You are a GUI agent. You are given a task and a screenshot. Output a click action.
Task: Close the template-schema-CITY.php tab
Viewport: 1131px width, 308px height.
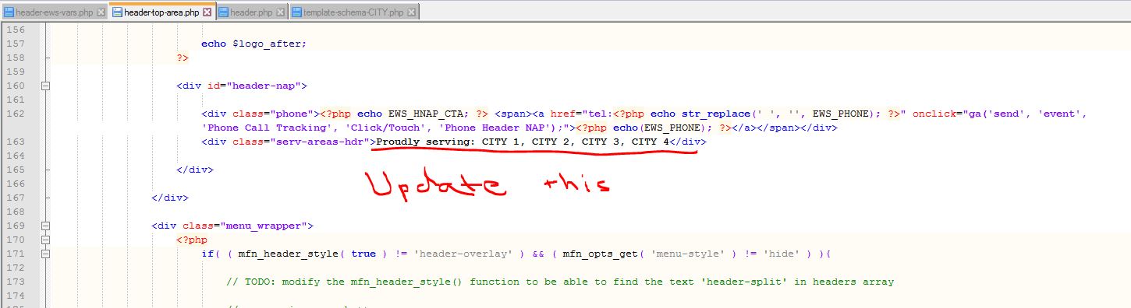pos(412,12)
